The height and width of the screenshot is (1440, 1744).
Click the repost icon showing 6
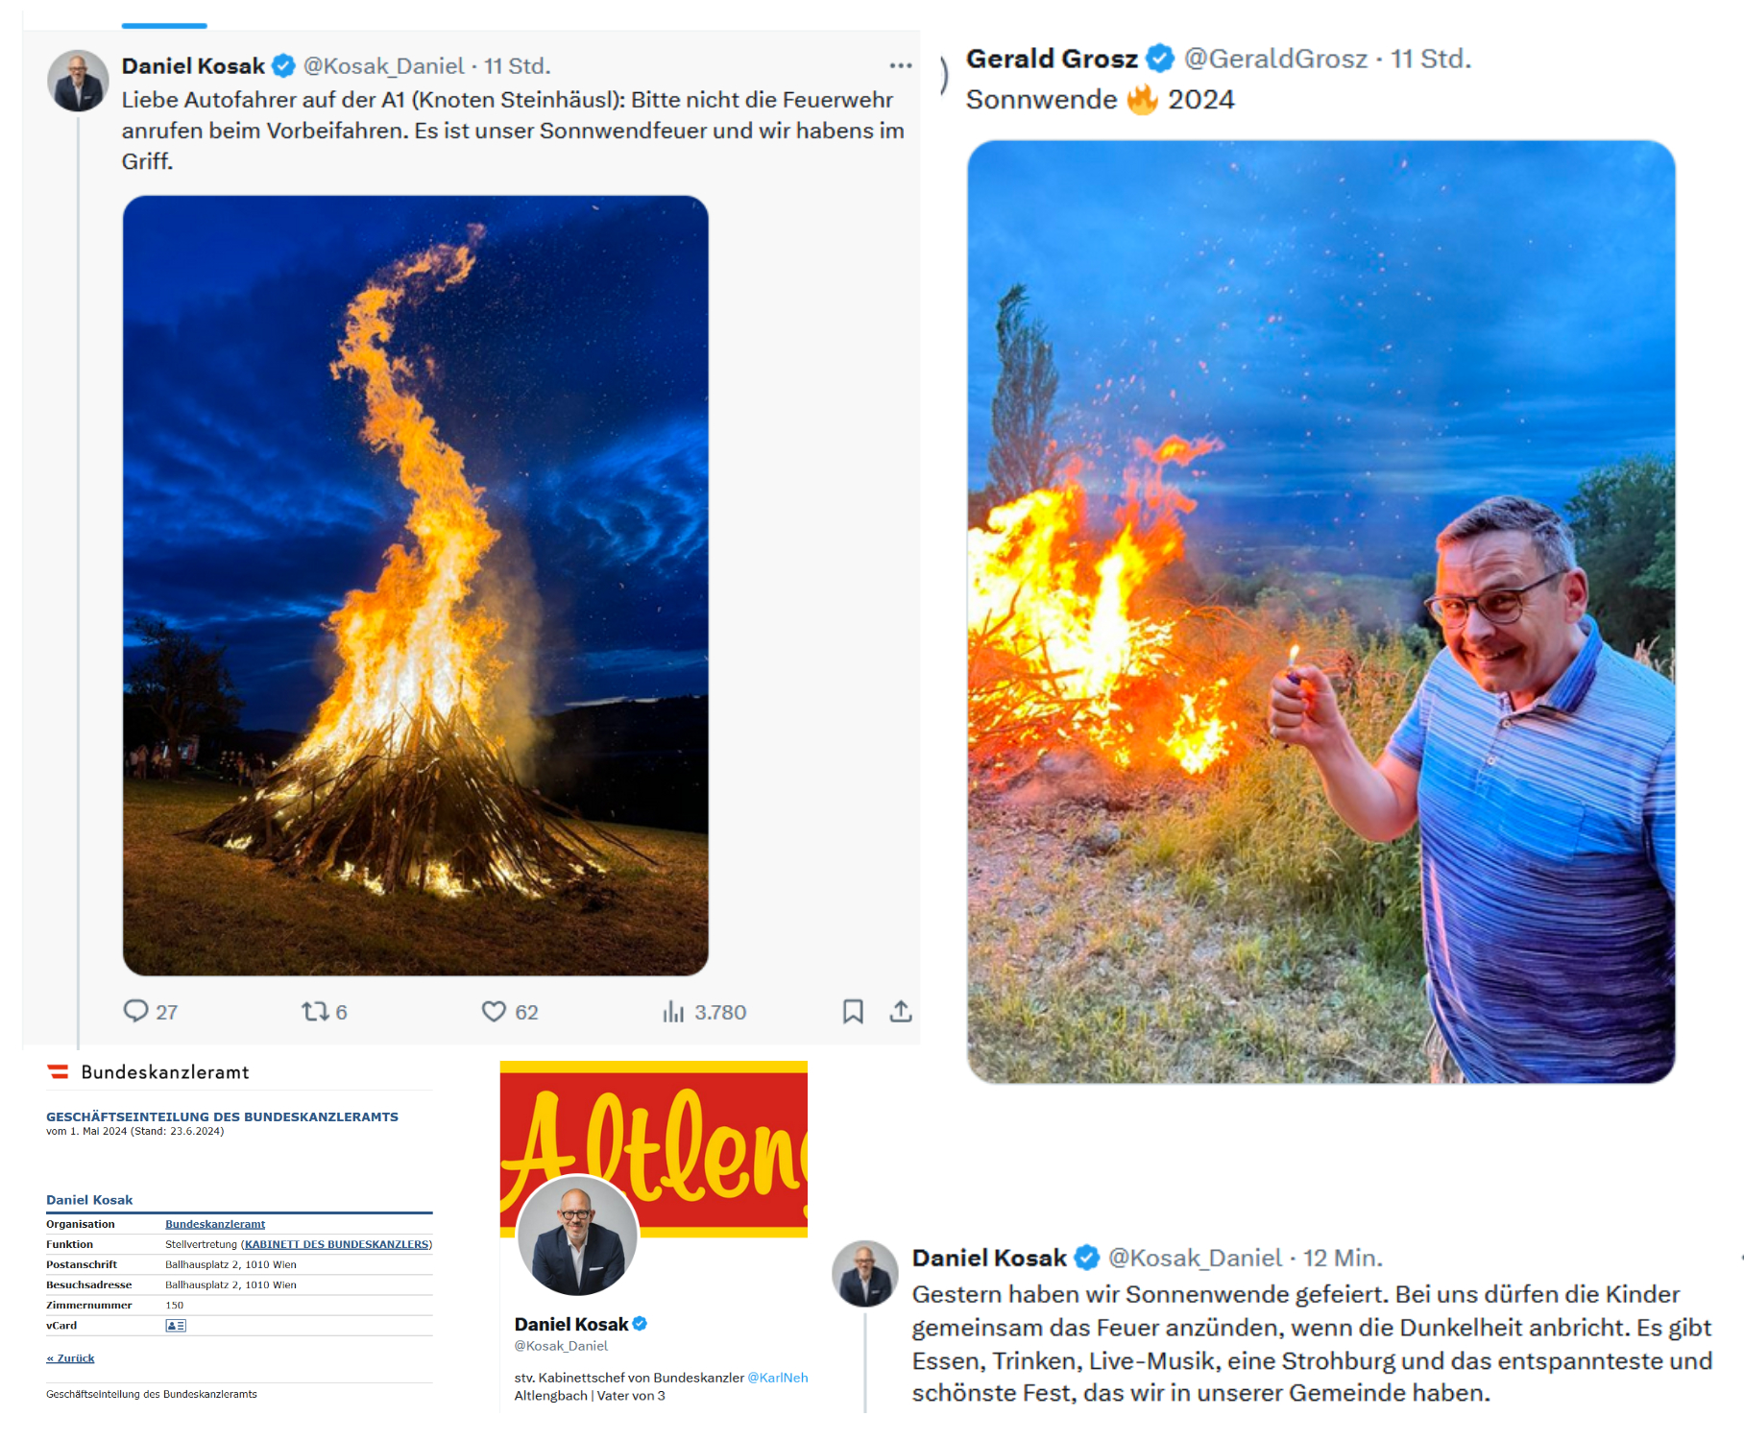(315, 1011)
